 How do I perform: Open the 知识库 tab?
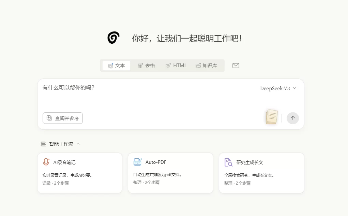tap(206, 66)
